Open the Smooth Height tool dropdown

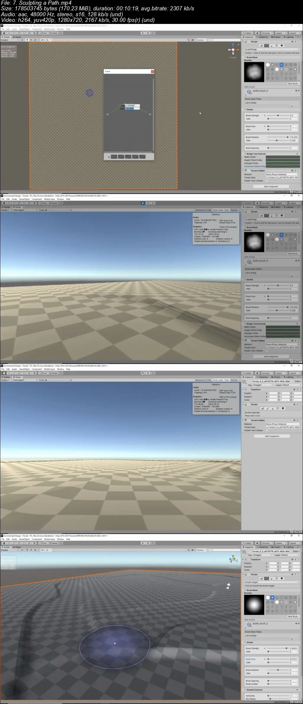272,582
